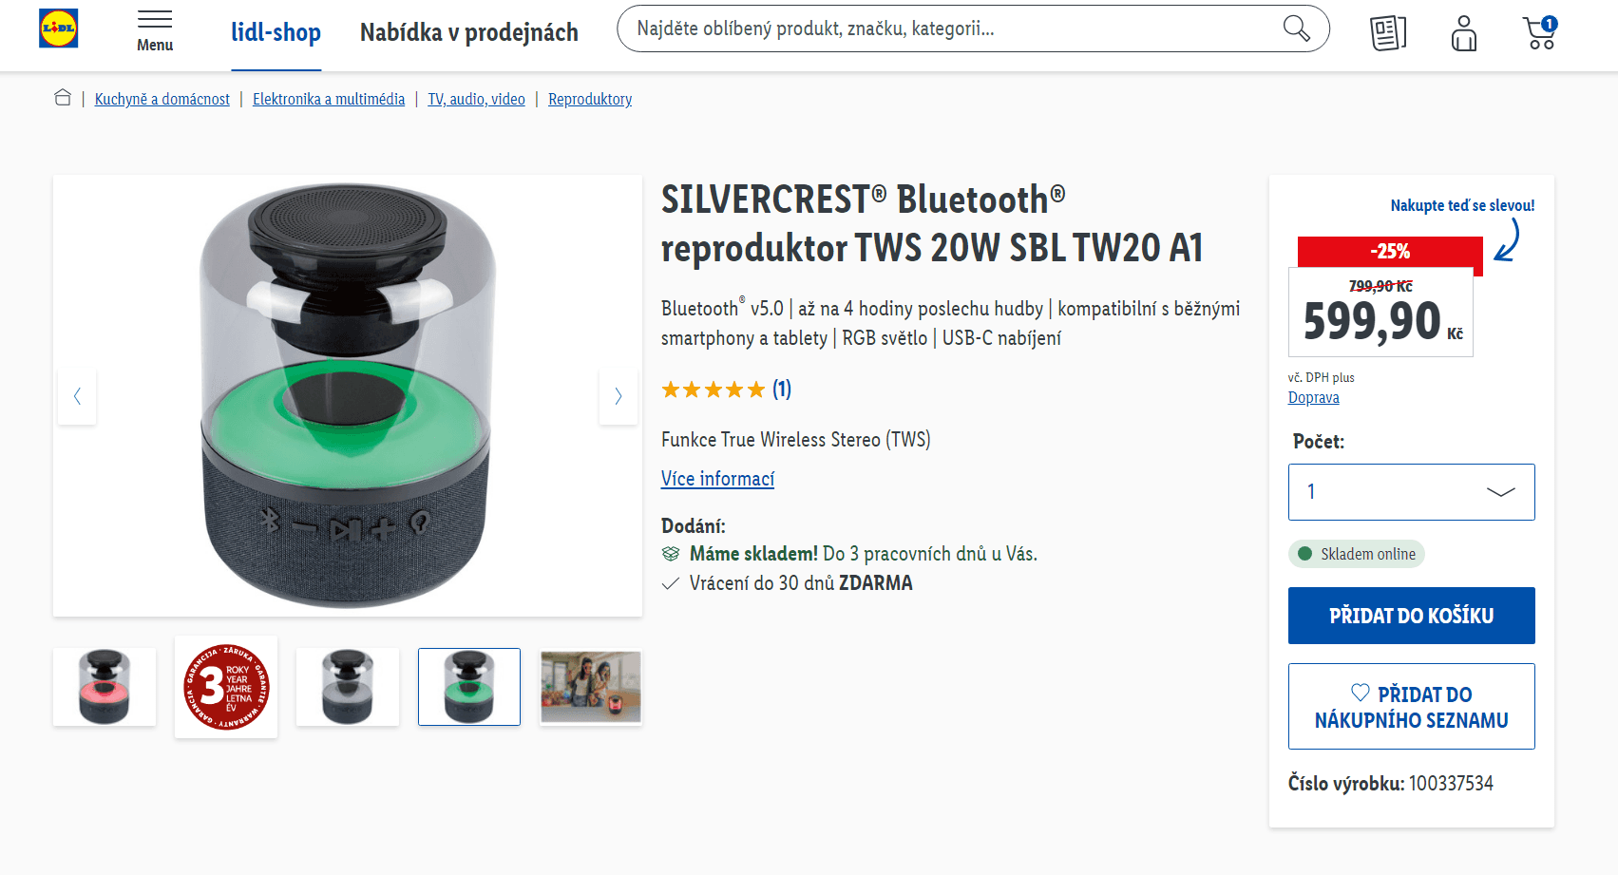Open the Doprava shipping link

tap(1313, 398)
